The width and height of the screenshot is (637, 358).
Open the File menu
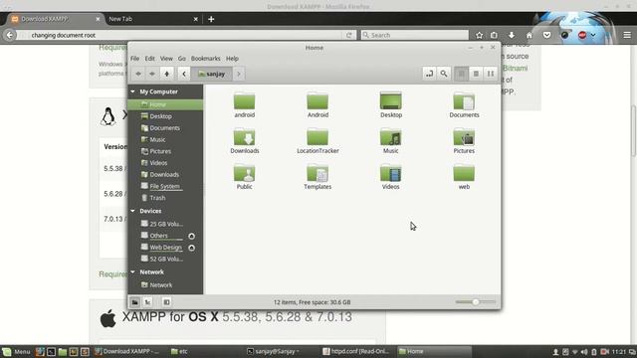[135, 59]
